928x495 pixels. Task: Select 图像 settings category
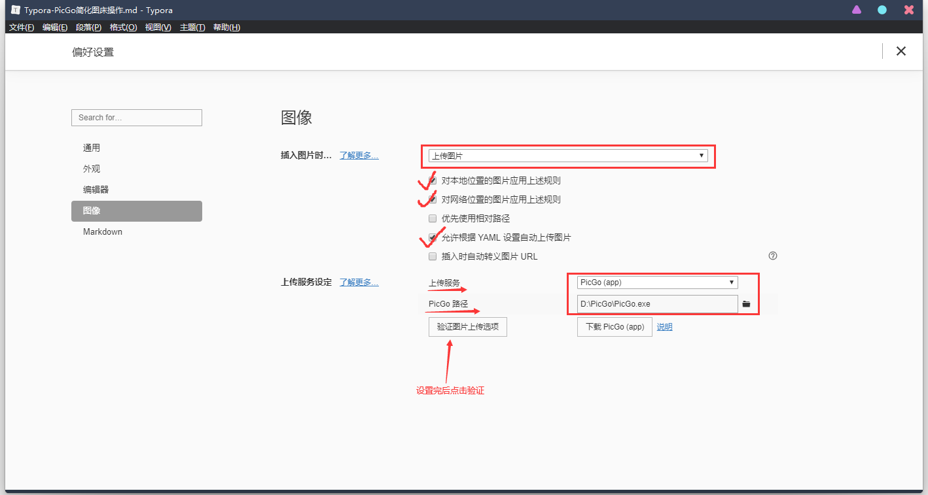click(x=137, y=211)
